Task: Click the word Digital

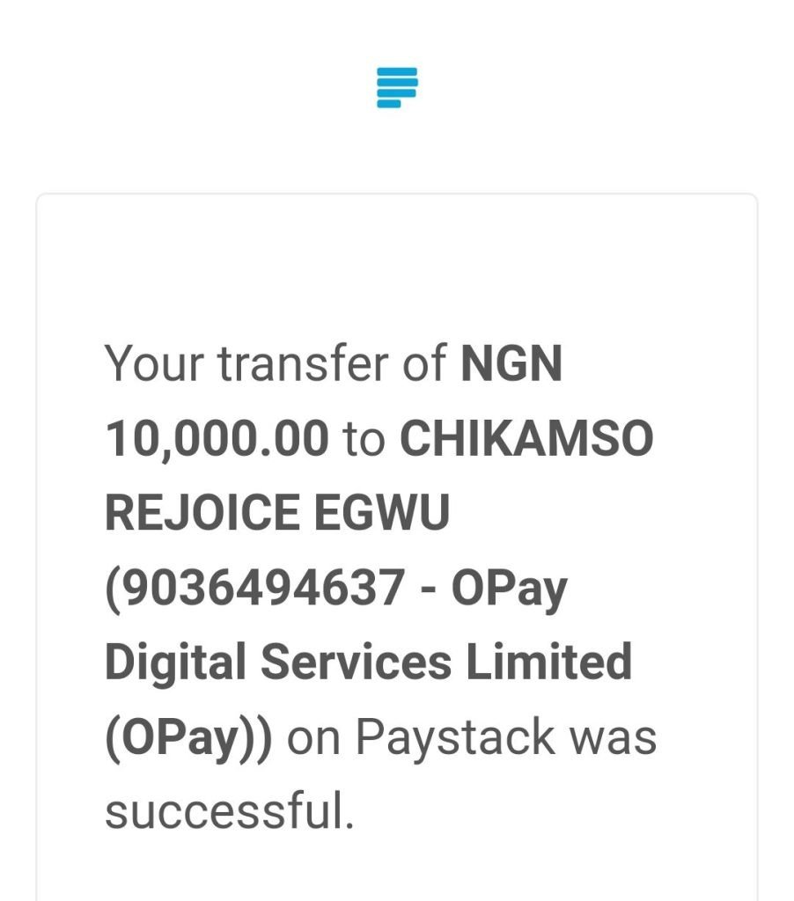Action: tap(175, 664)
